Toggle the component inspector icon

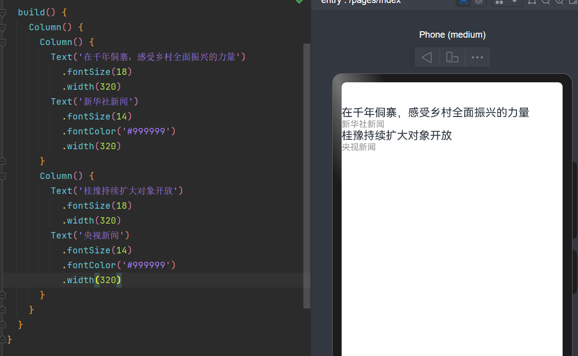click(464, 2)
